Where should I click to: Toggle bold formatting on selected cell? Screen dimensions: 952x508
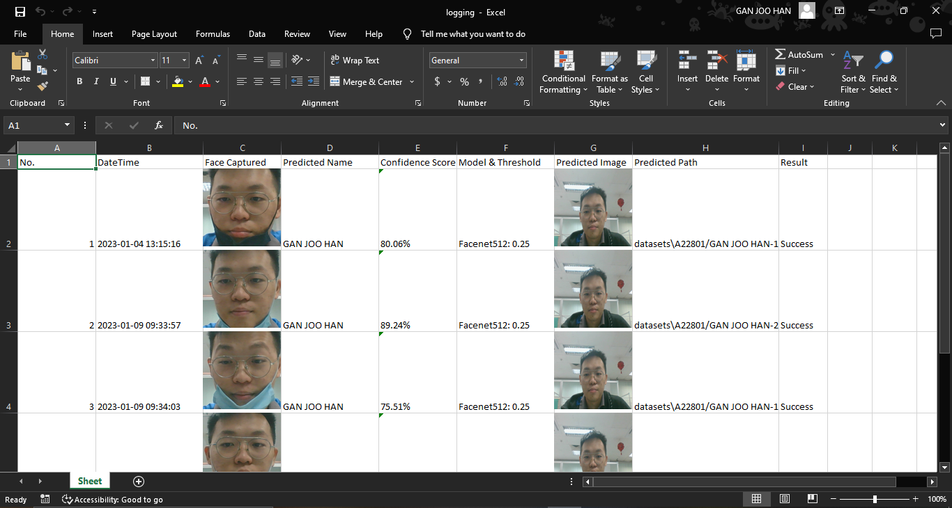79,81
